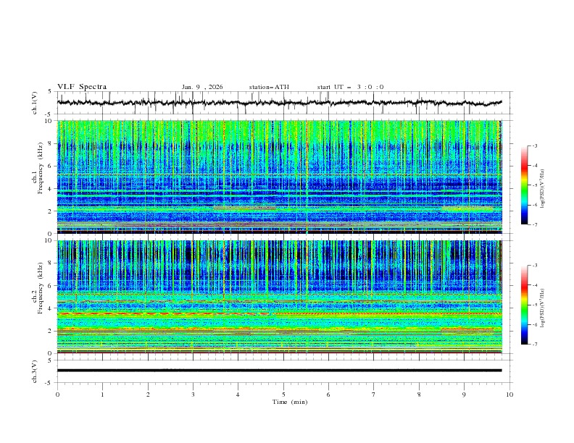Click inside the ch.1 spectrogram panel

[x=279, y=177]
